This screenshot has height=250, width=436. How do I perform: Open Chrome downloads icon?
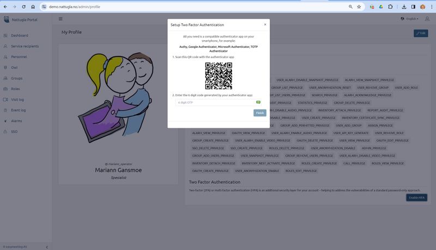[404, 7]
